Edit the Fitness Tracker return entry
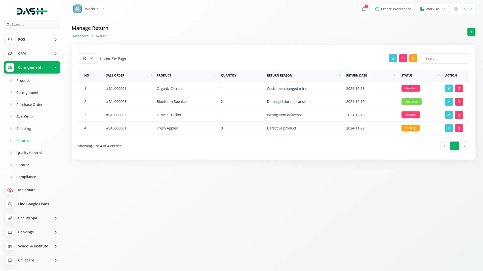The height and width of the screenshot is (271, 483). tap(449, 115)
